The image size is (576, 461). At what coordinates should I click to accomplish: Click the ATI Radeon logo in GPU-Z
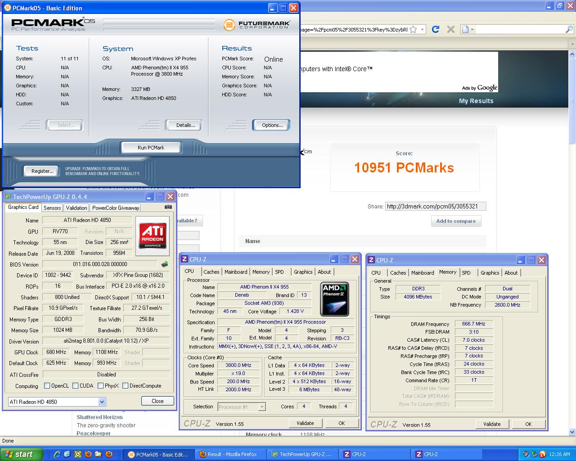point(153,235)
